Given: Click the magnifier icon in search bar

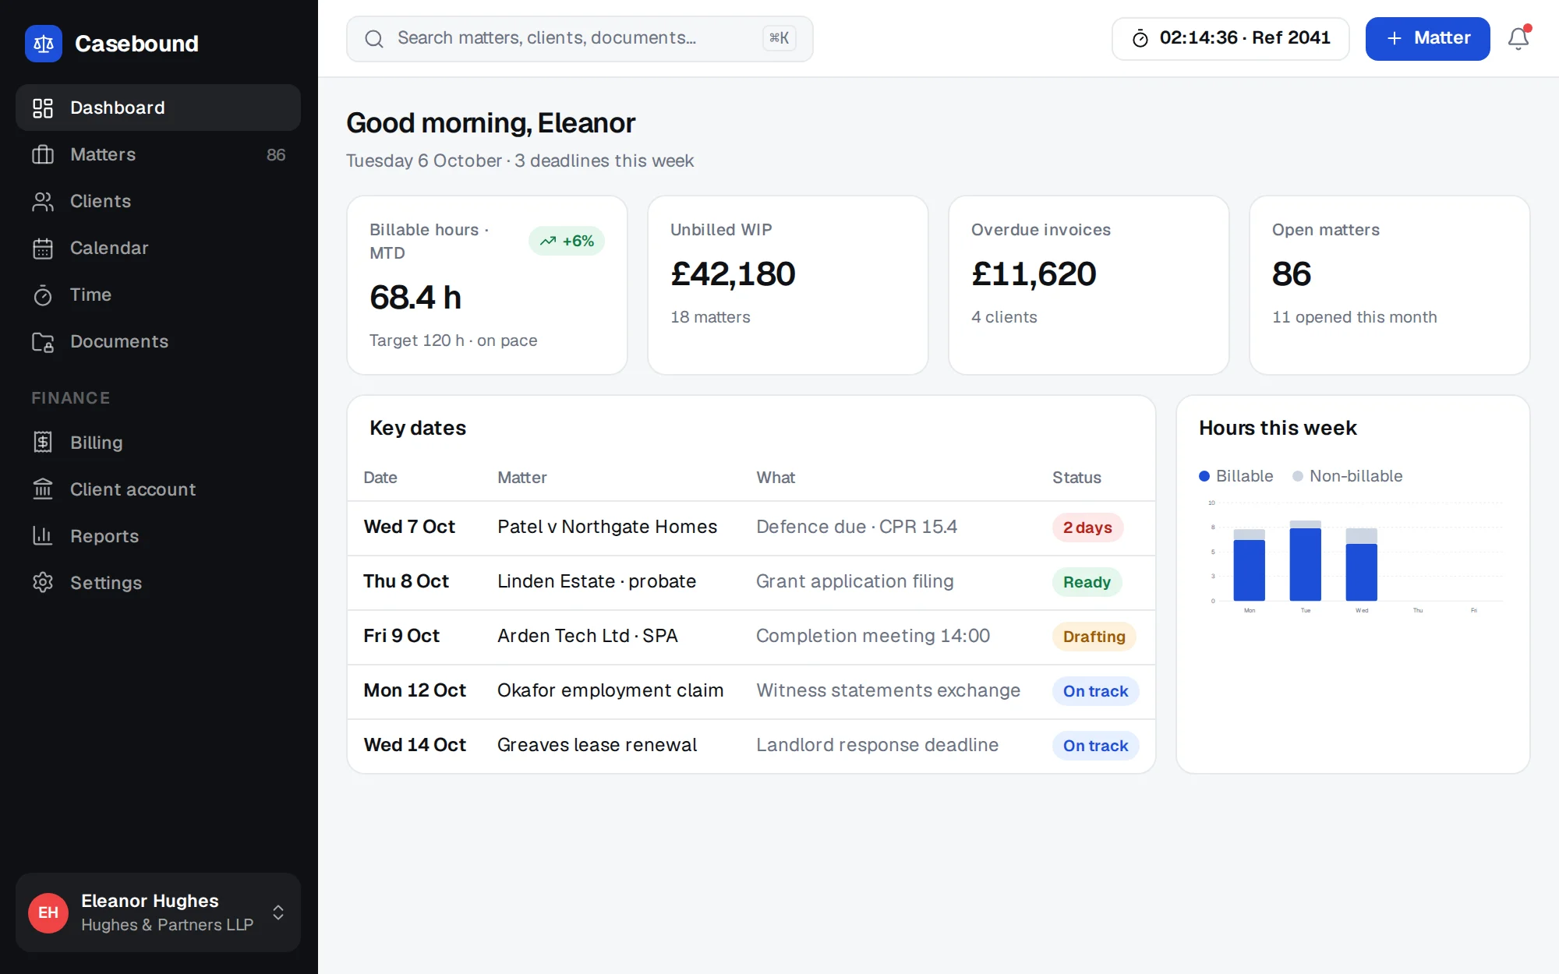Looking at the screenshot, I should point(374,38).
